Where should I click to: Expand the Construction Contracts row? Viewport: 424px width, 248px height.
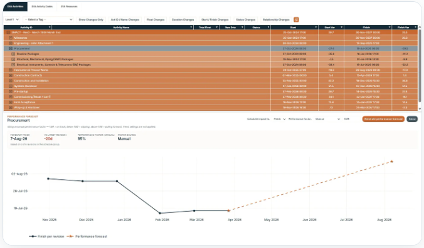(x=11, y=76)
